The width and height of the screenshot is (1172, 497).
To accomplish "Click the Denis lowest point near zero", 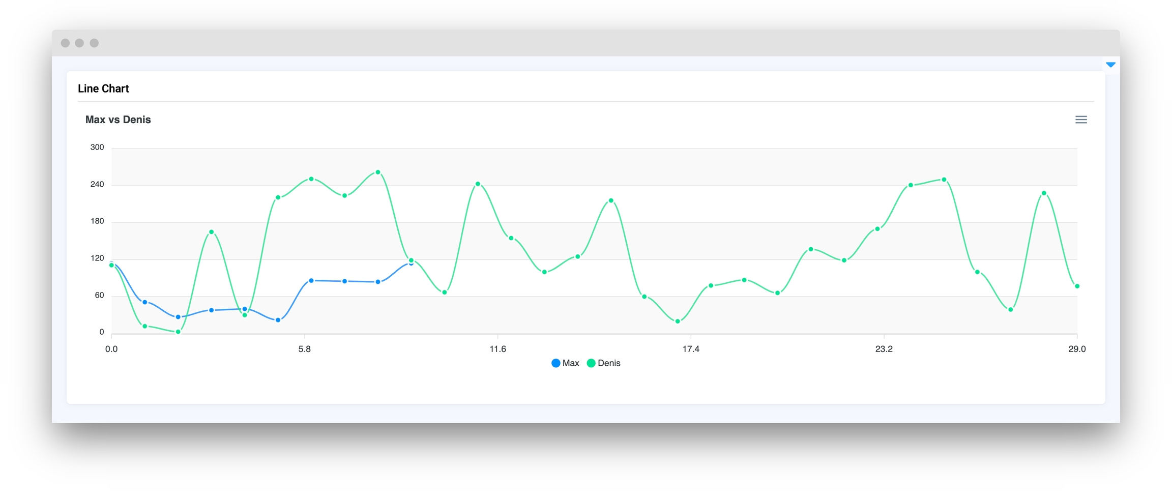I will tap(178, 332).
